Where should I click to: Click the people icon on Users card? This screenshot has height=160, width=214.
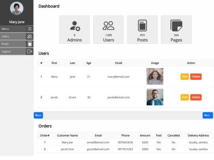pos(109,26)
